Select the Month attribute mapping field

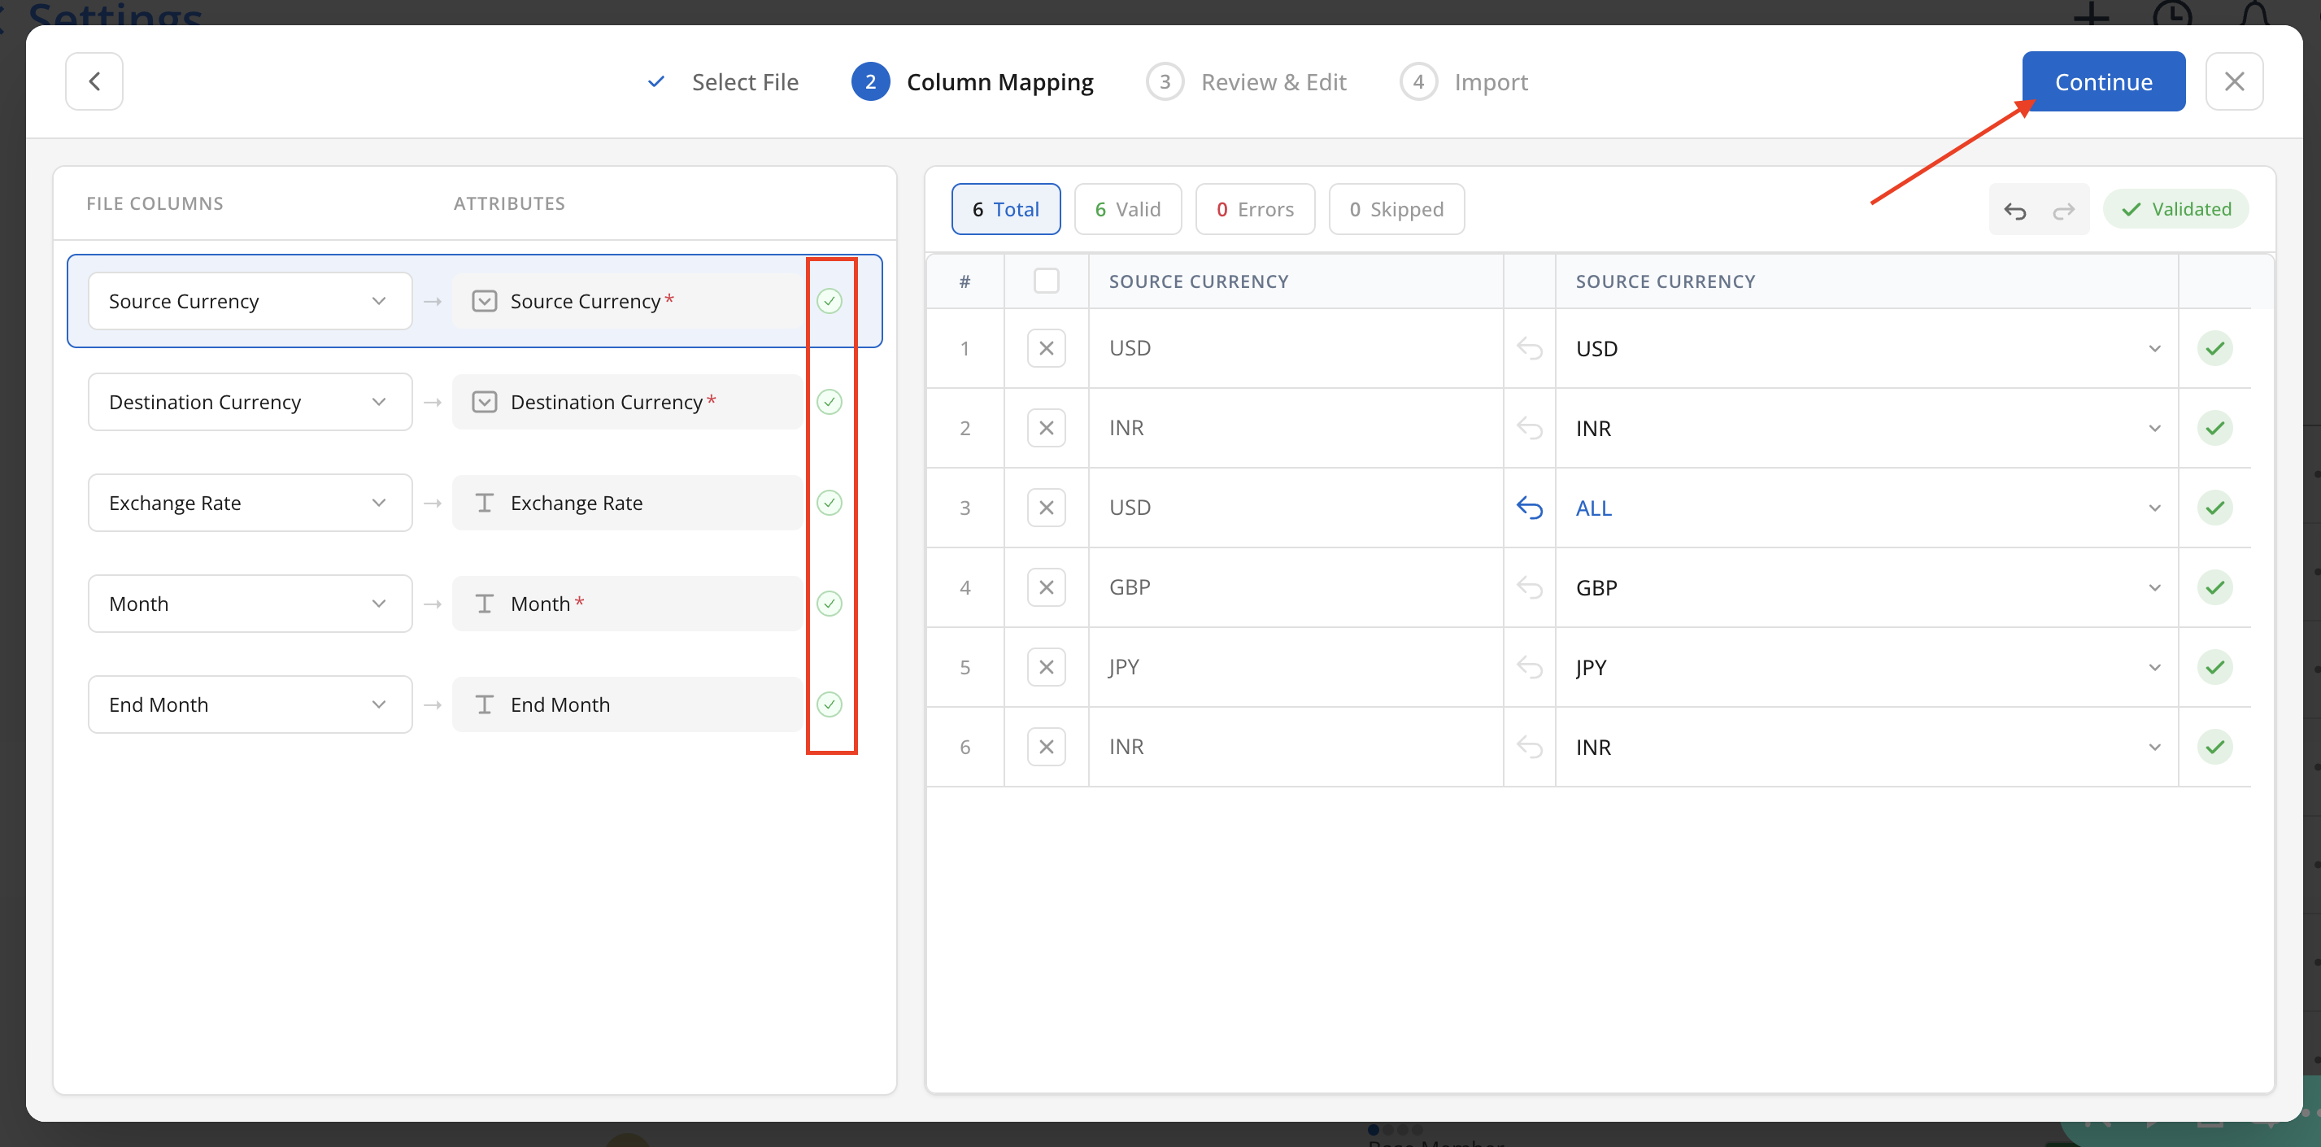tap(628, 604)
